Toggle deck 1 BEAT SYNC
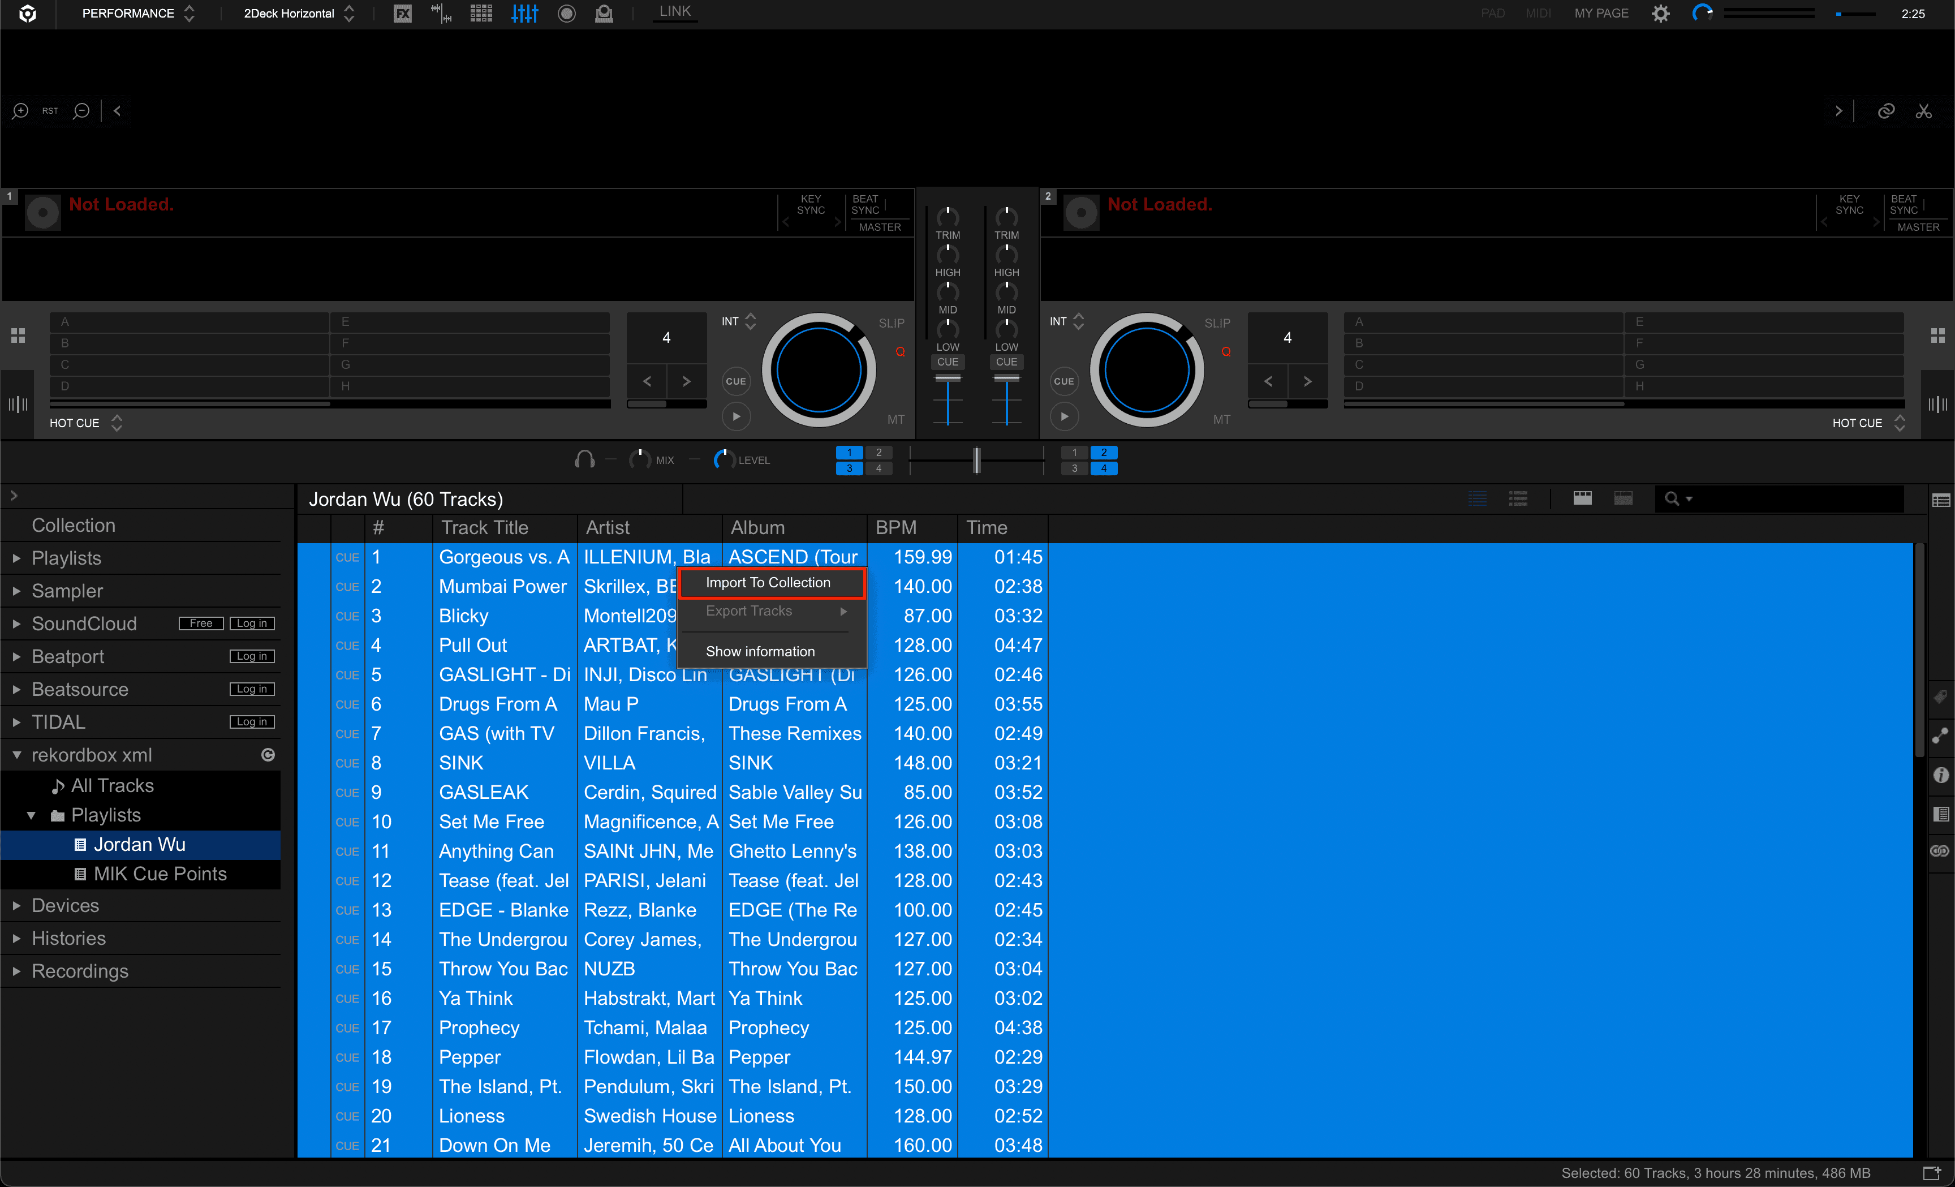Viewport: 1955px width, 1187px height. tap(865, 205)
